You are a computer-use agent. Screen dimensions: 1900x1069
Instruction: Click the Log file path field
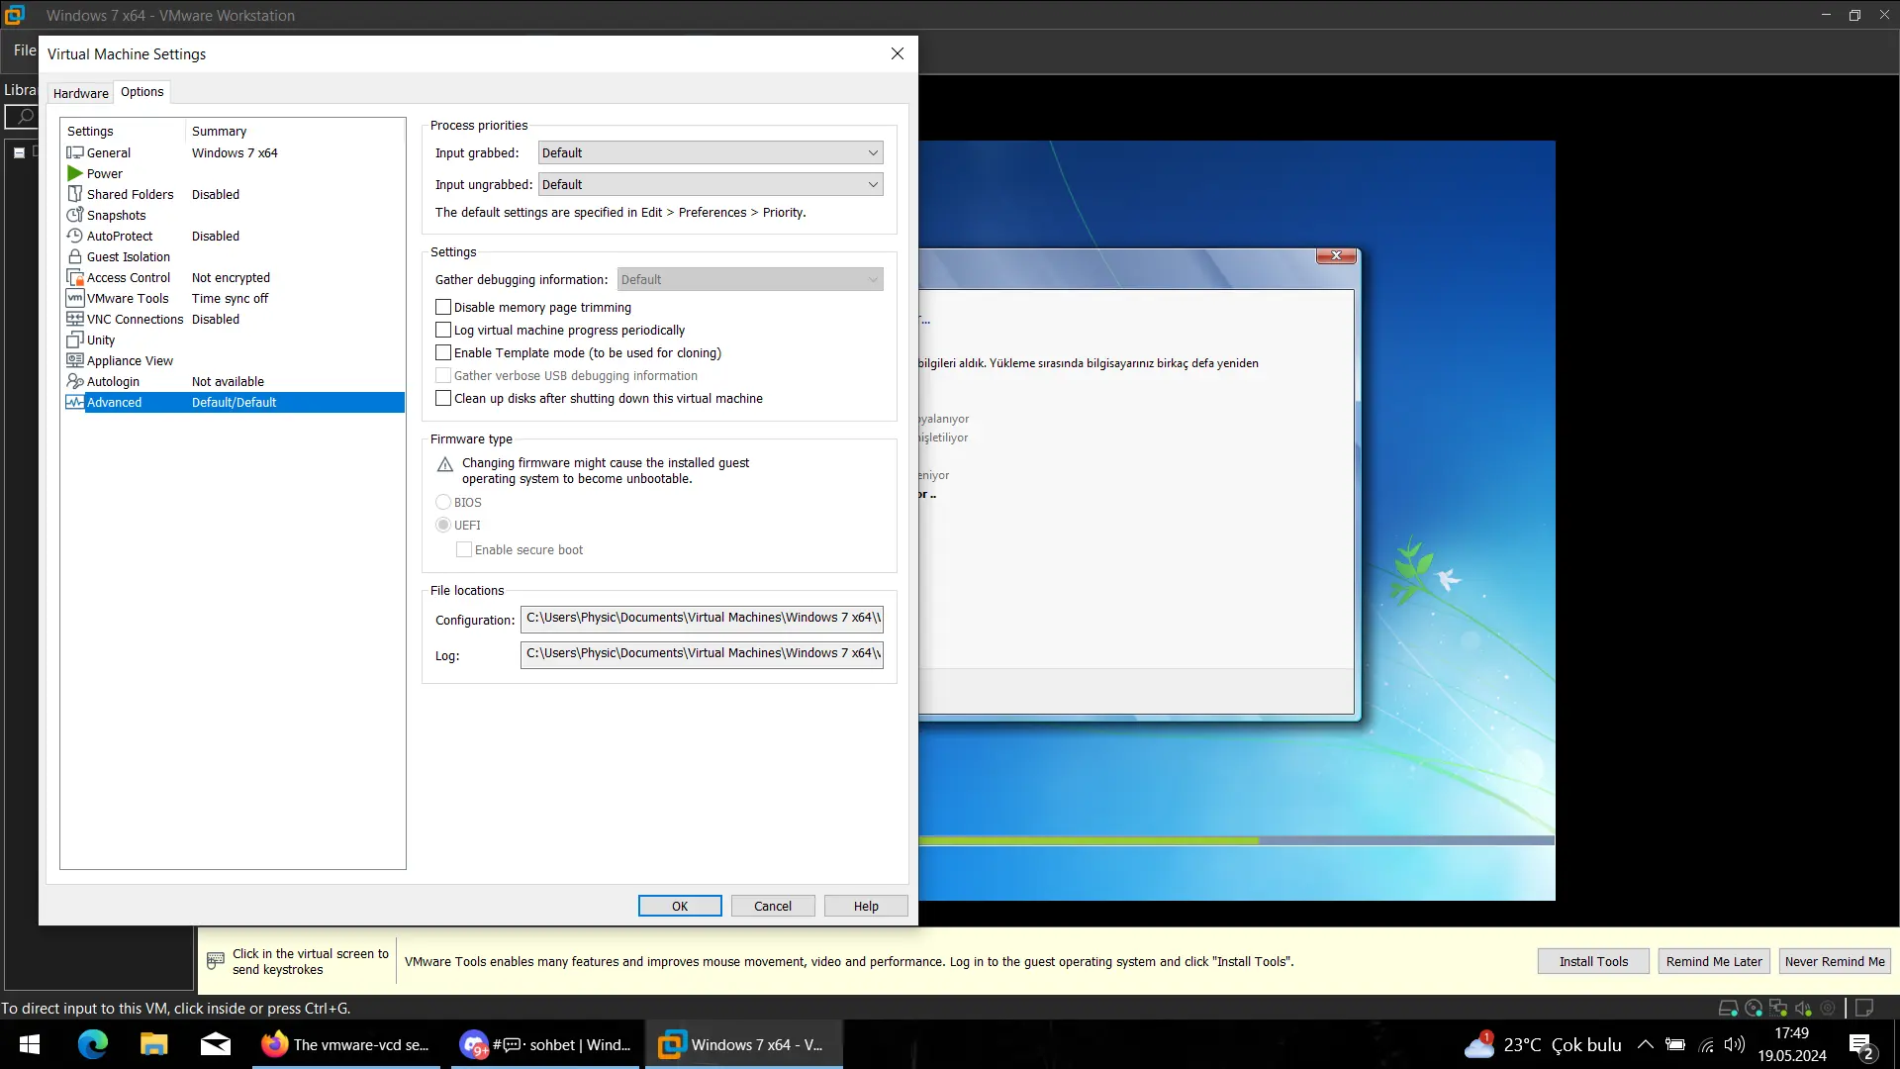click(x=702, y=654)
